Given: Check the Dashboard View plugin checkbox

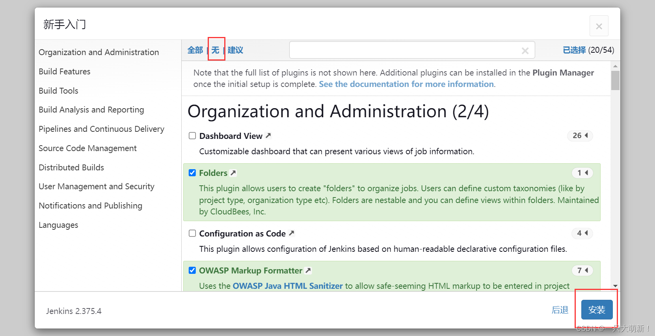Looking at the screenshot, I should 192,136.
